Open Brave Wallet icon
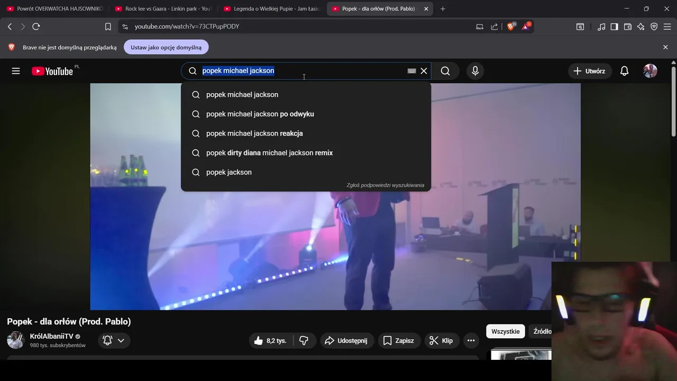 coord(628,26)
